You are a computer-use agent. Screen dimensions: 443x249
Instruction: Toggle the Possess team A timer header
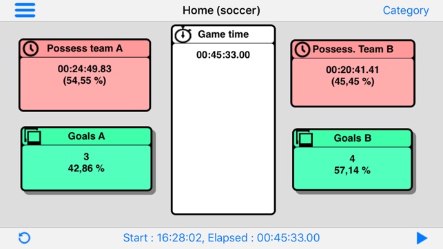click(85, 49)
